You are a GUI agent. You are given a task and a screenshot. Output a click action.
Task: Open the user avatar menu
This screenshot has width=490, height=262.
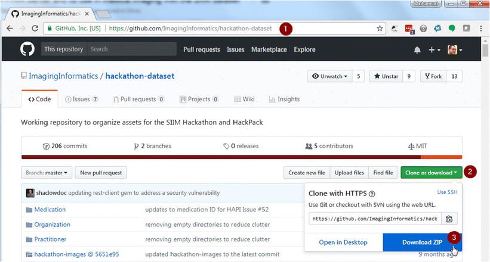[455, 50]
